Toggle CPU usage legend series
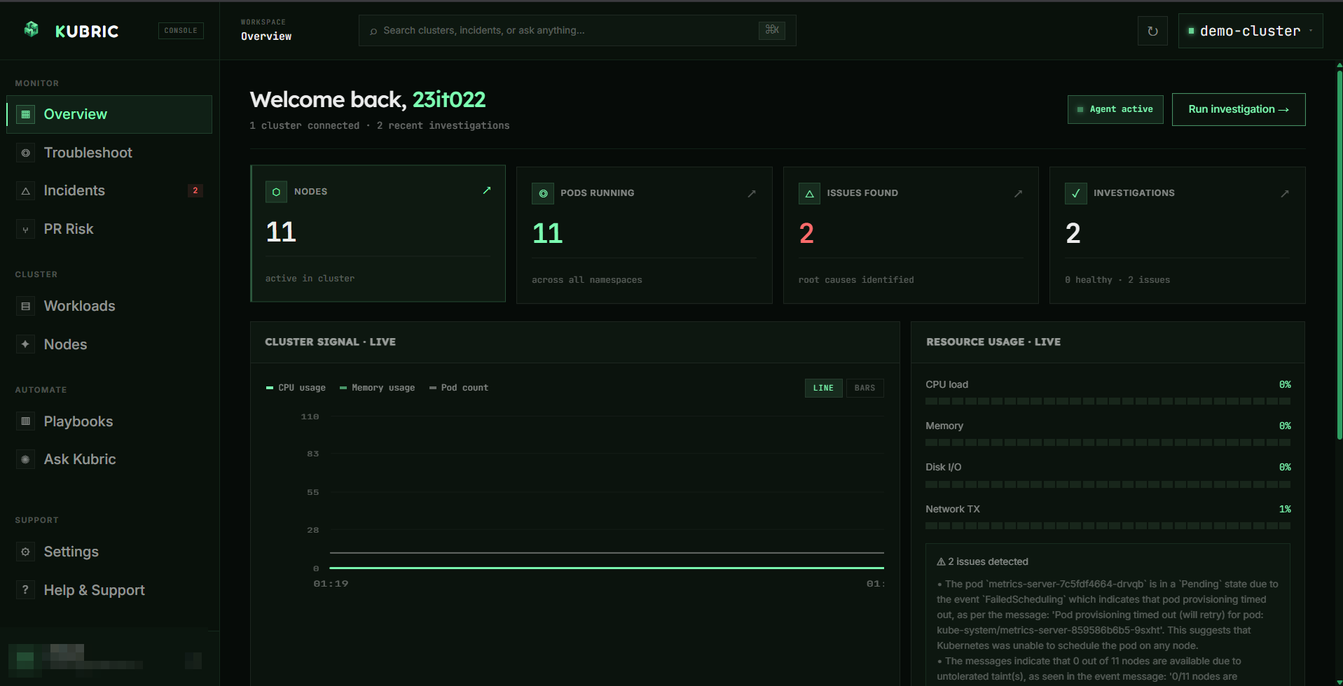Image resolution: width=1343 pixels, height=686 pixels. [296, 387]
